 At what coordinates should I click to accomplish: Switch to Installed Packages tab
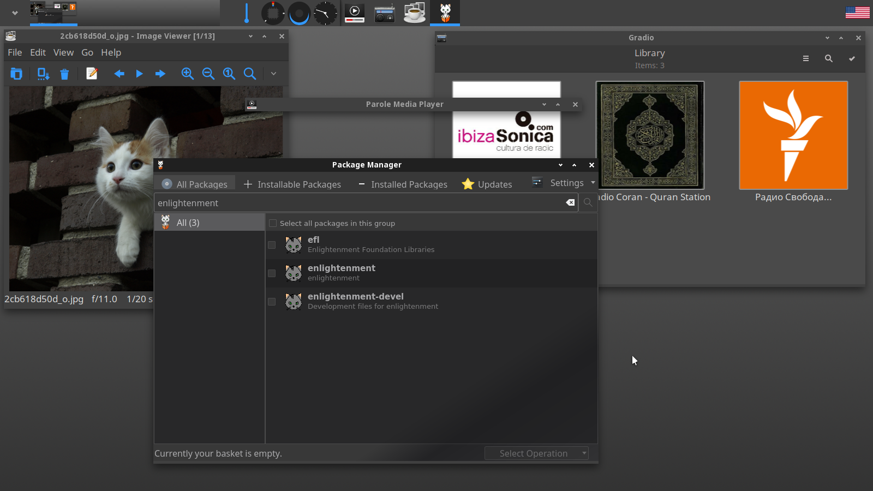[403, 184]
